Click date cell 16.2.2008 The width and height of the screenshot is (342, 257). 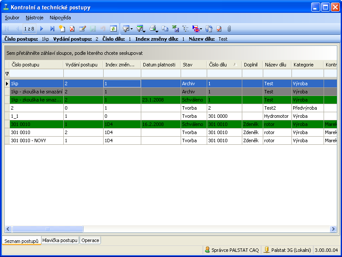161,124
